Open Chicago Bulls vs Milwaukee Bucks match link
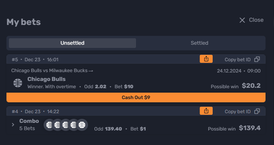The image size is (274, 145). pos(52,70)
